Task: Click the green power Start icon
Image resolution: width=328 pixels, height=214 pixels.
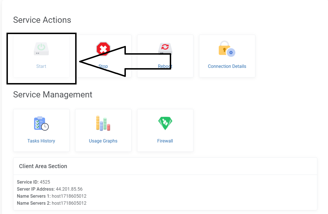Action: point(41,49)
